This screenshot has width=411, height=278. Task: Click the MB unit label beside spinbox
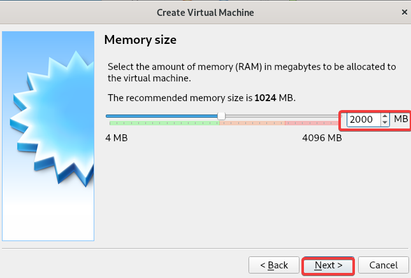(401, 119)
